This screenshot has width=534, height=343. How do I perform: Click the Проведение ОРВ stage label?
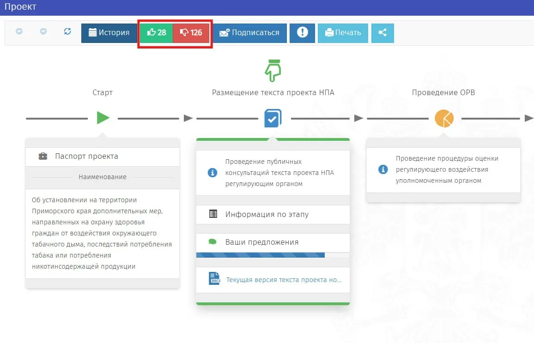click(443, 92)
